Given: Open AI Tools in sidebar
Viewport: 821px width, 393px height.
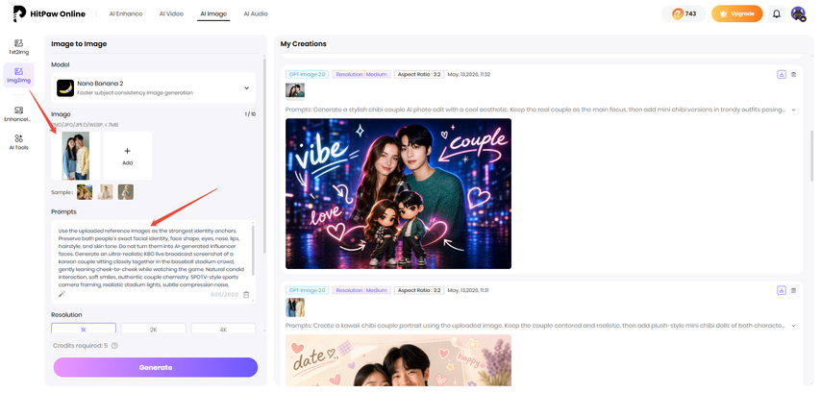Looking at the screenshot, I should (x=19, y=142).
